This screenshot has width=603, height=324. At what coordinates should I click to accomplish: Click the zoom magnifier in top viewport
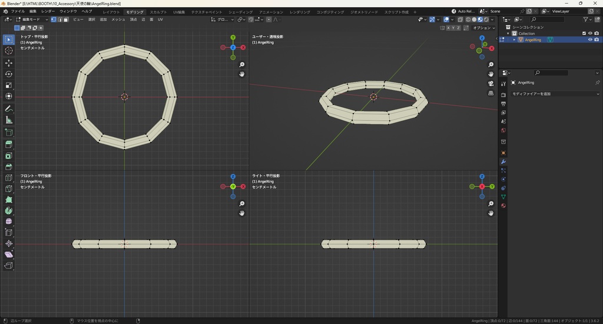point(241,65)
